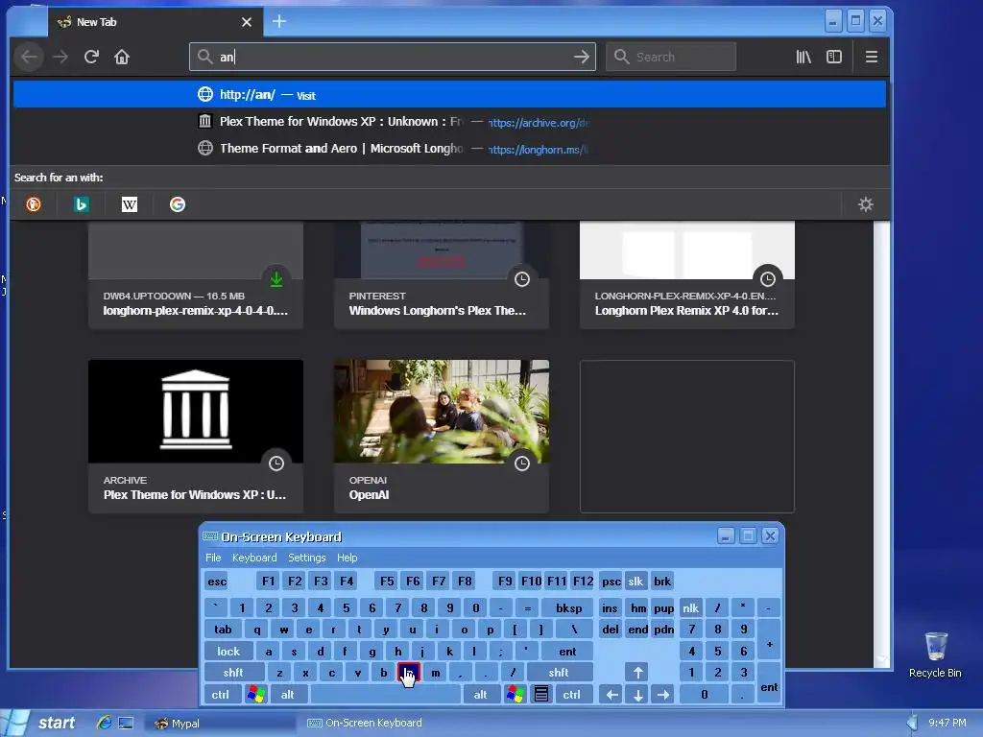
Task: Click the psc print screen key
Action: 611,582
